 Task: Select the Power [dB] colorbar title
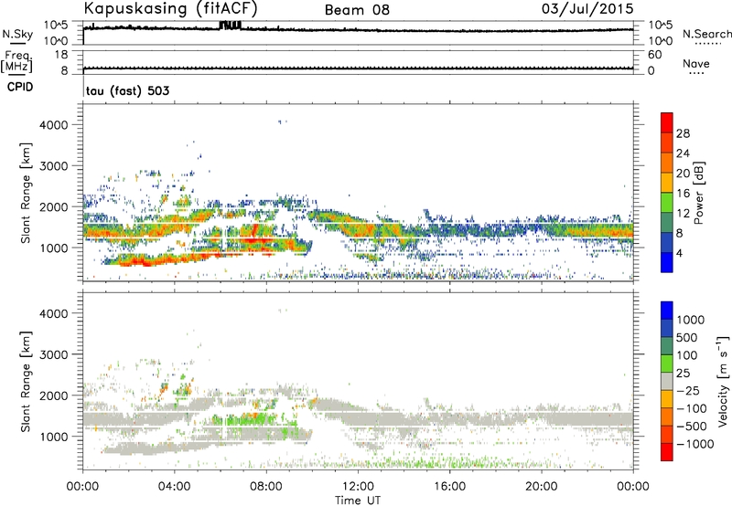(698, 193)
